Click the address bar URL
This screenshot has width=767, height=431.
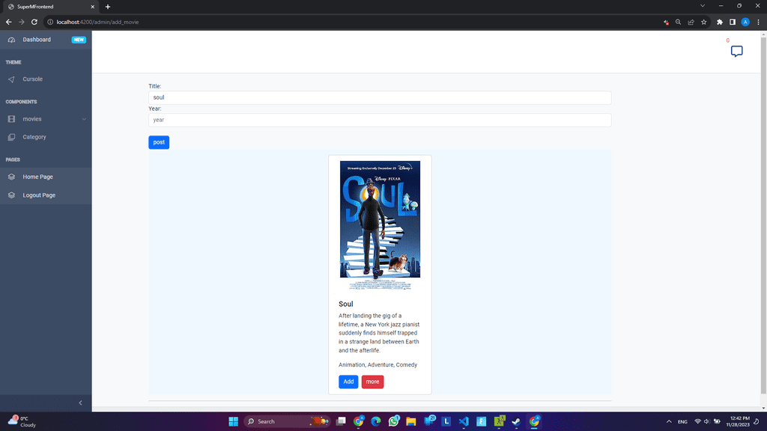coord(97,22)
